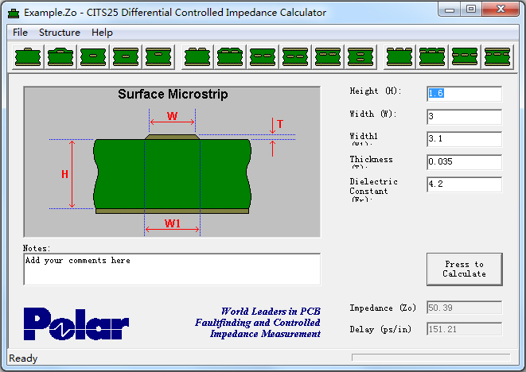Click the Height (H) input field

(464, 94)
